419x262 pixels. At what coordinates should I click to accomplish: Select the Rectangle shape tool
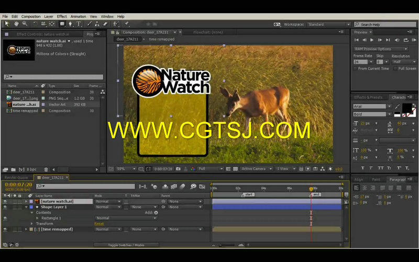pyautogui.click(x=62, y=24)
